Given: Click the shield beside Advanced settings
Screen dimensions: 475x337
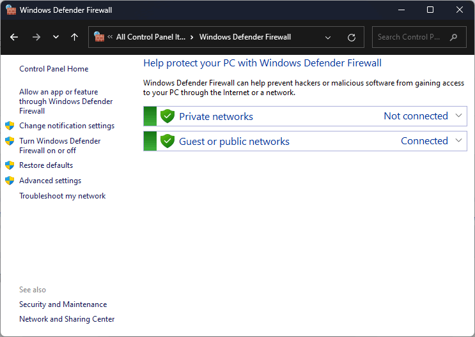Looking at the screenshot, I should tap(10, 181).
